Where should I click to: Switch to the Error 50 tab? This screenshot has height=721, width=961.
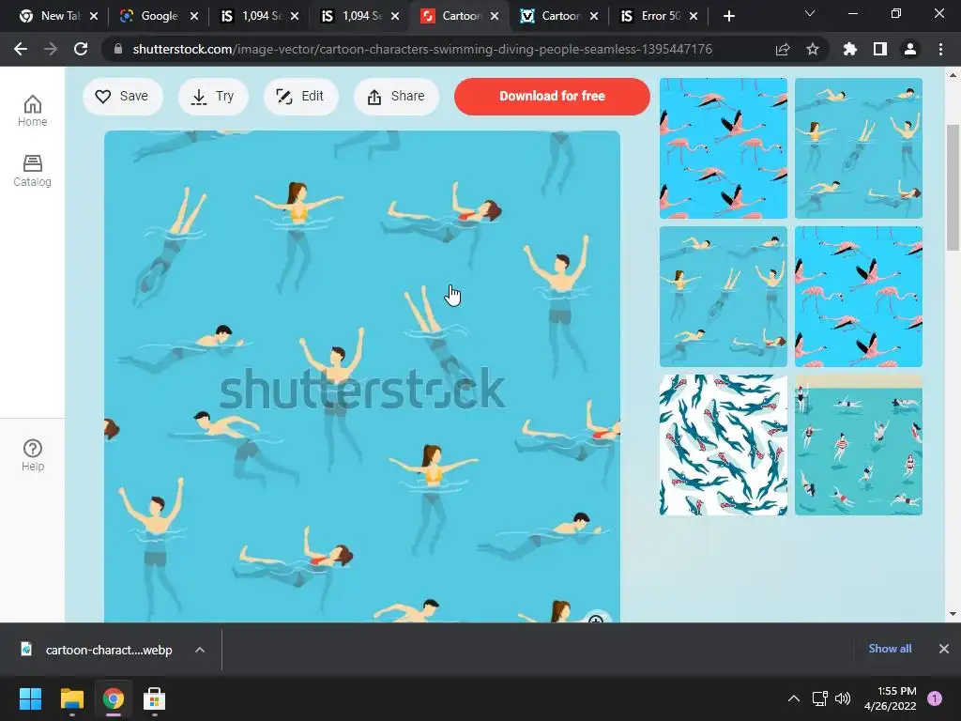click(653, 16)
